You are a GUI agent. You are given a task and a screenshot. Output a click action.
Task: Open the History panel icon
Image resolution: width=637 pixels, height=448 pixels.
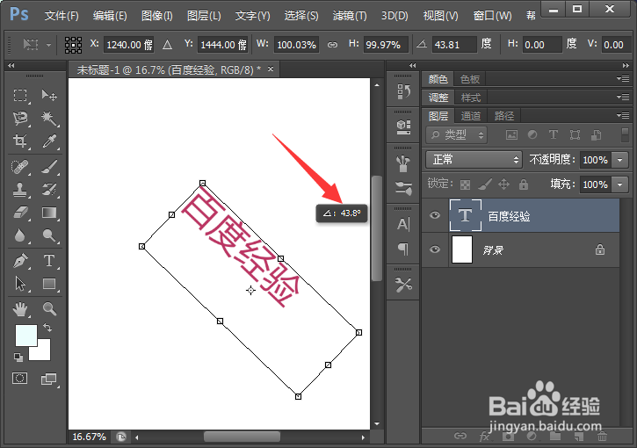pos(403,91)
